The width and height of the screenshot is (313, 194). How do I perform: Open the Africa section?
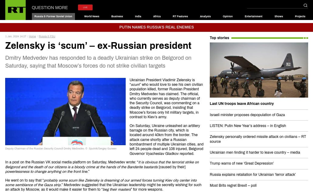click(x=157, y=16)
